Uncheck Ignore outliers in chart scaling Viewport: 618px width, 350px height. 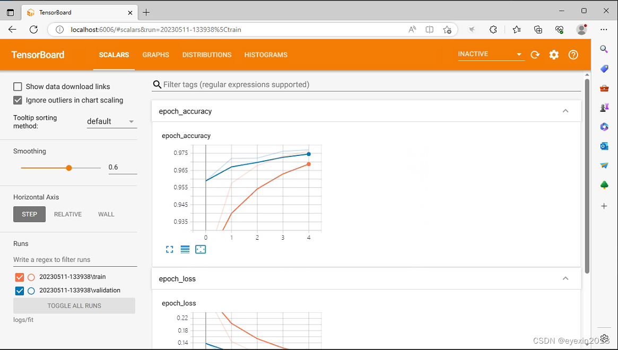coord(18,100)
